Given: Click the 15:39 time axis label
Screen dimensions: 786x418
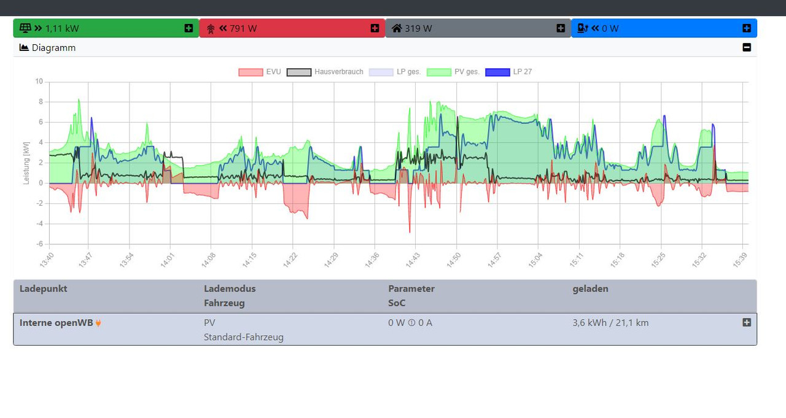Looking at the screenshot, I should click(740, 260).
